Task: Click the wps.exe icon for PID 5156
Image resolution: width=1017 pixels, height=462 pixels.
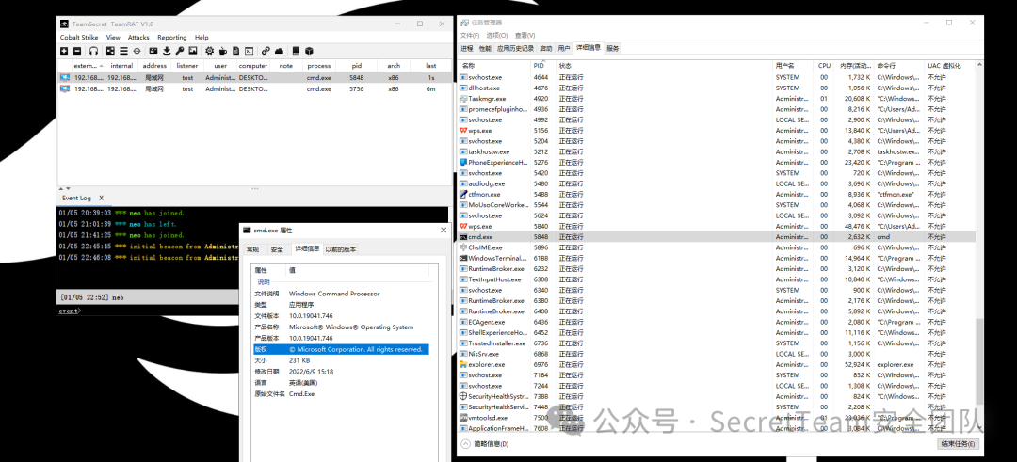Action: click(x=463, y=130)
